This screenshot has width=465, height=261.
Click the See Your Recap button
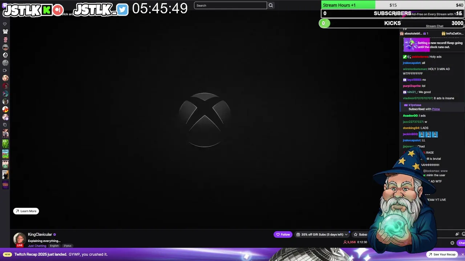pos(441,254)
